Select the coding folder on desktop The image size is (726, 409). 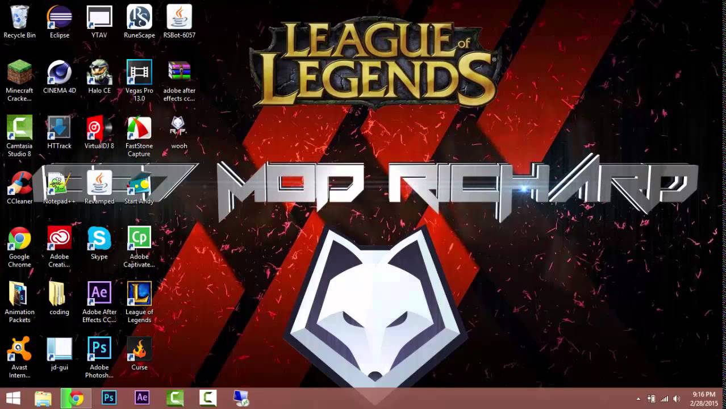59,298
